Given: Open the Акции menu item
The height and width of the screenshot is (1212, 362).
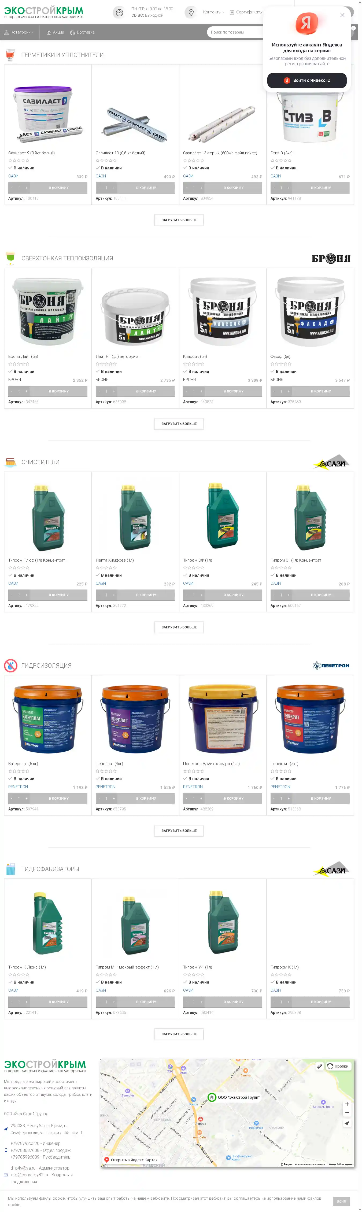Looking at the screenshot, I should click(56, 32).
